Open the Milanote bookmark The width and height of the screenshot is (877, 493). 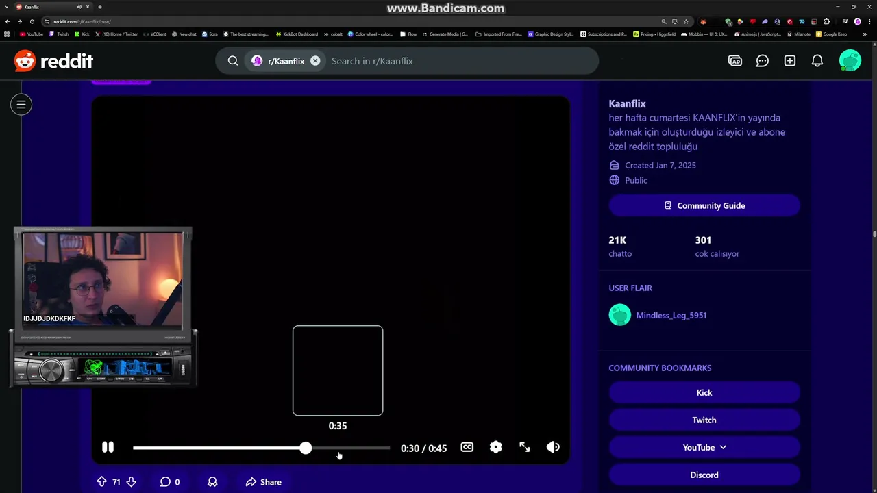tap(799, 34)
